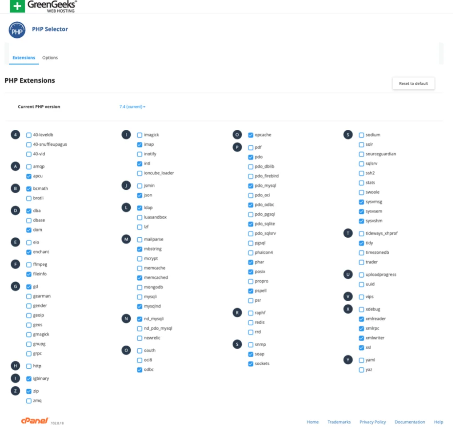Uncheck the bcmath extension

pos(29,189)
